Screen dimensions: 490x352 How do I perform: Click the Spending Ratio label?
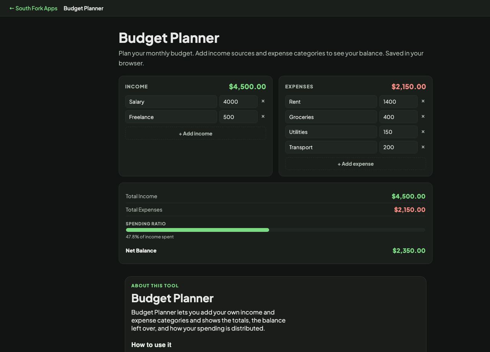click(x=146, y=224)
